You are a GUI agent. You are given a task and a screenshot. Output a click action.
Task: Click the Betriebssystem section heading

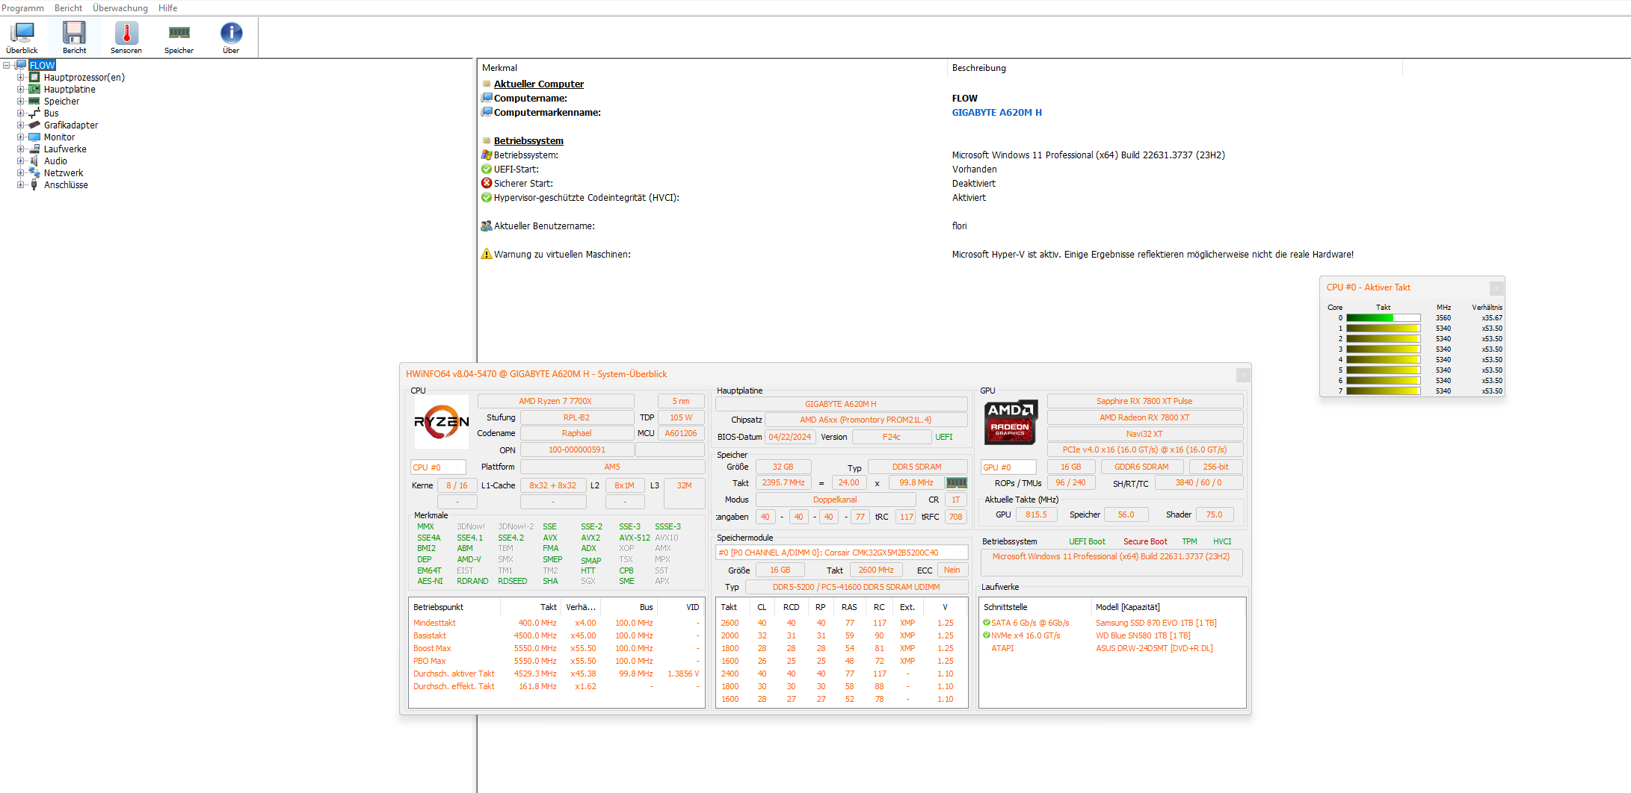coord(528,141)
